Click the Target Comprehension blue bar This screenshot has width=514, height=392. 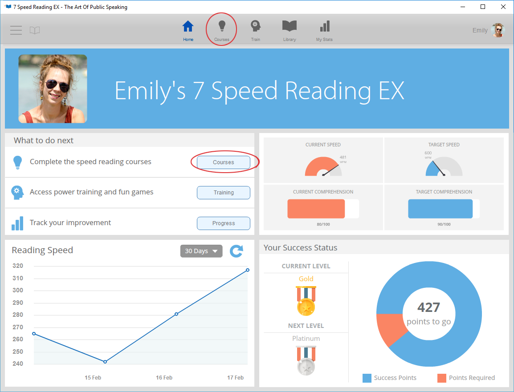tap(440, 209)
